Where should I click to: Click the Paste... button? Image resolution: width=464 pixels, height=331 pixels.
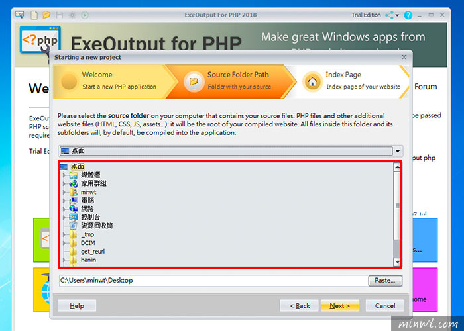(385, 281)
